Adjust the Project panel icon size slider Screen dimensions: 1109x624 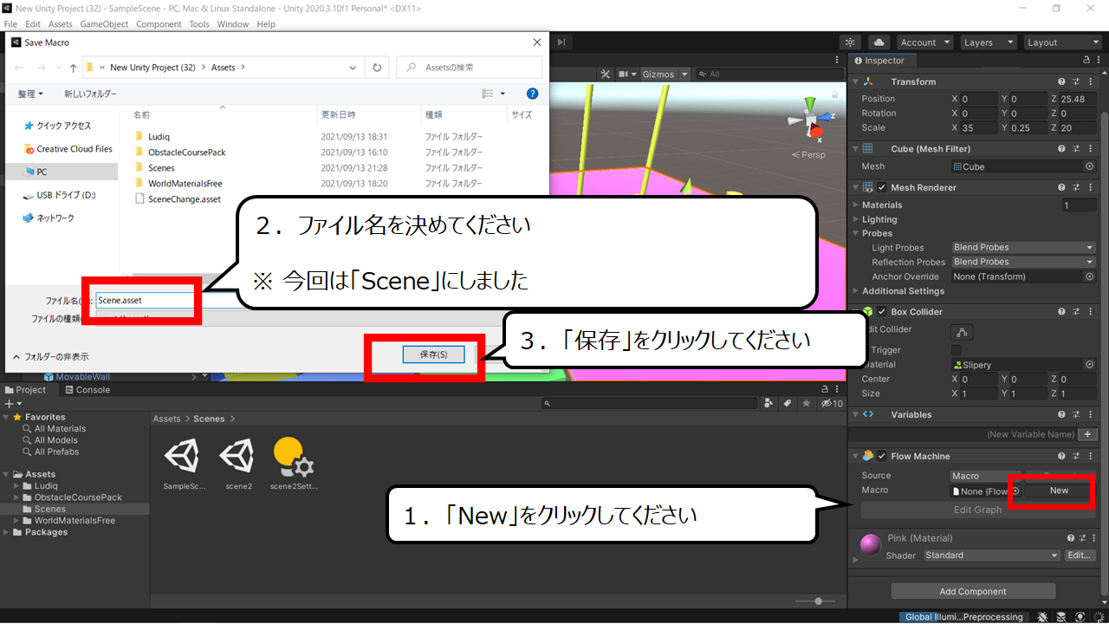819,601
